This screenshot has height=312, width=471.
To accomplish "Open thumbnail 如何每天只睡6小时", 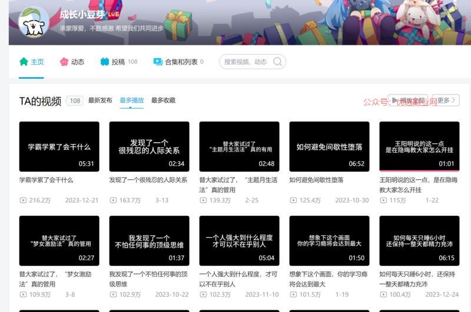I will pos(419,241).
